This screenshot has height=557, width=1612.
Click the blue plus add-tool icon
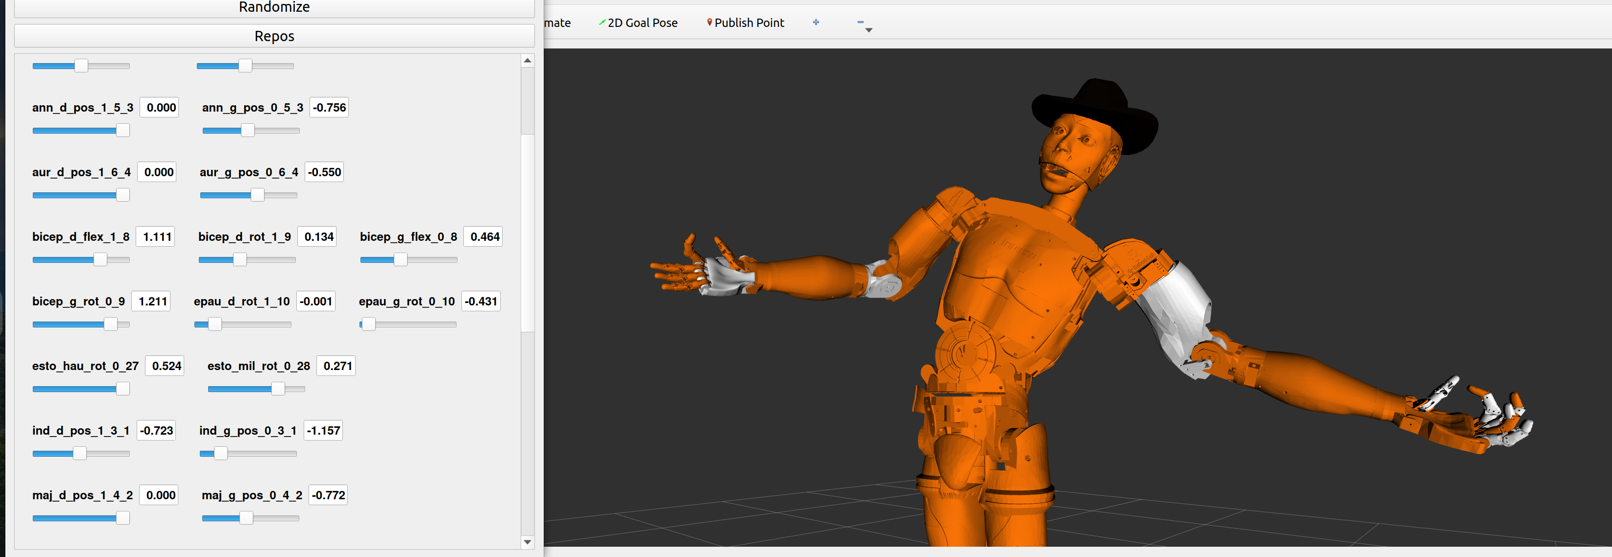coord(816,23)
